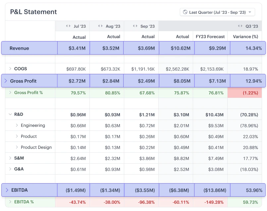The image size is (267, 211).
Task: Click the resize arrows beside Aug '23
Action: tap(101, 26)
